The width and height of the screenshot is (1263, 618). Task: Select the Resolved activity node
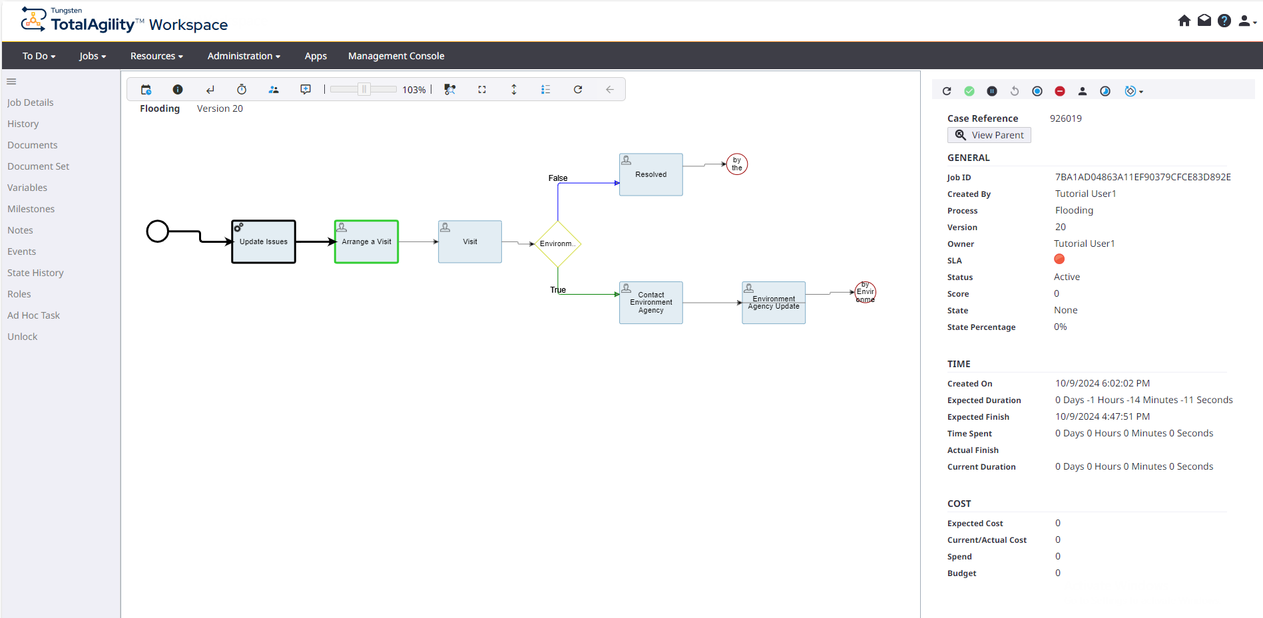tap(651, 174)
